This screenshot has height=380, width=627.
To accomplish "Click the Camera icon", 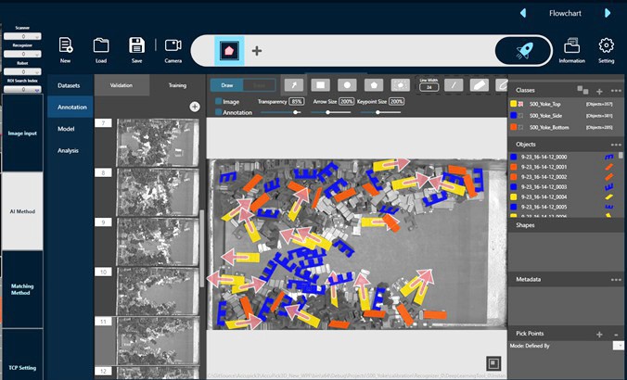I will click(x=173, y=49).
